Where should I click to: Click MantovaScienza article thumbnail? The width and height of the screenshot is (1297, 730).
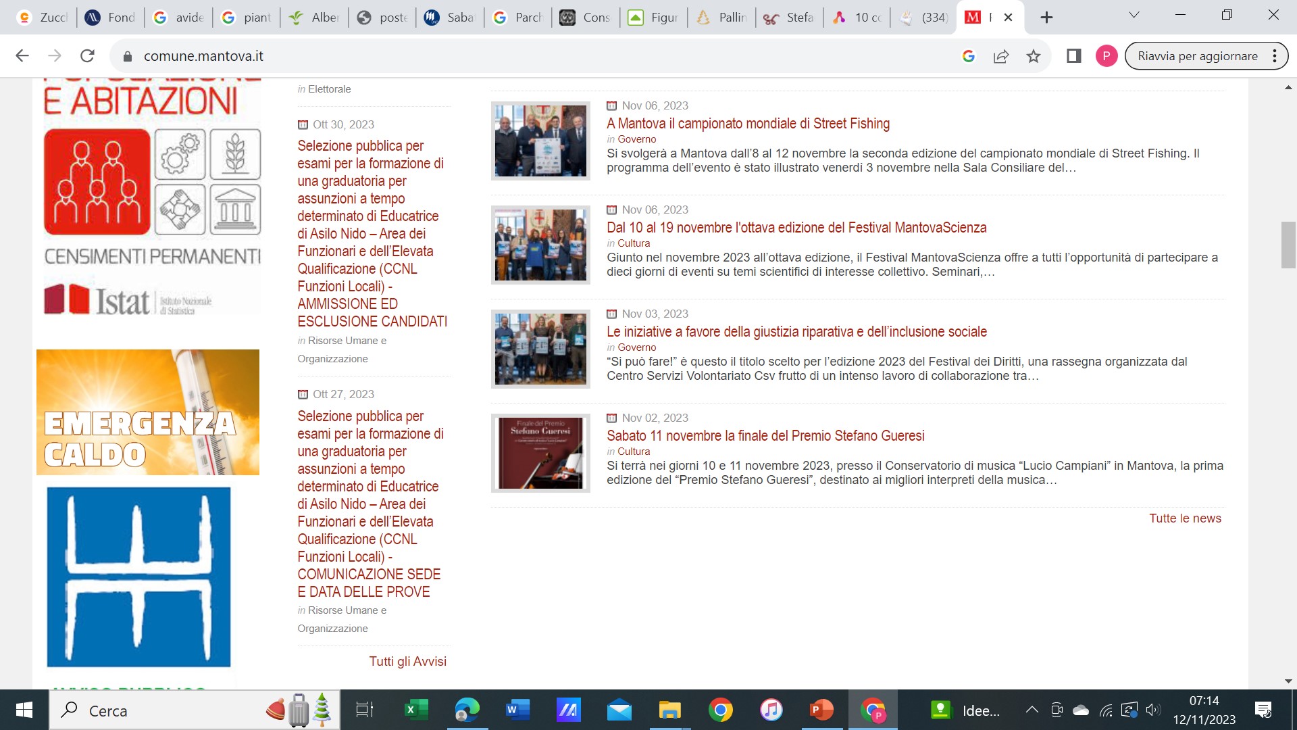[x=540, y=245]
